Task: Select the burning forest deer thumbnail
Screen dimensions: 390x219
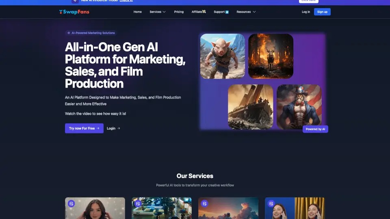Action: (271, 56)
